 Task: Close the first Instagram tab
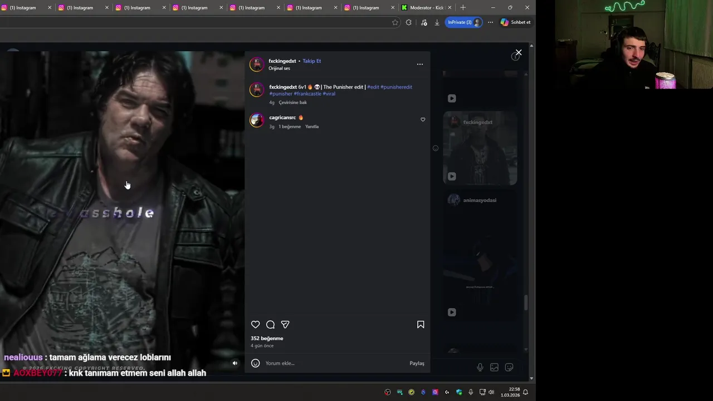(x=50, y=8)
